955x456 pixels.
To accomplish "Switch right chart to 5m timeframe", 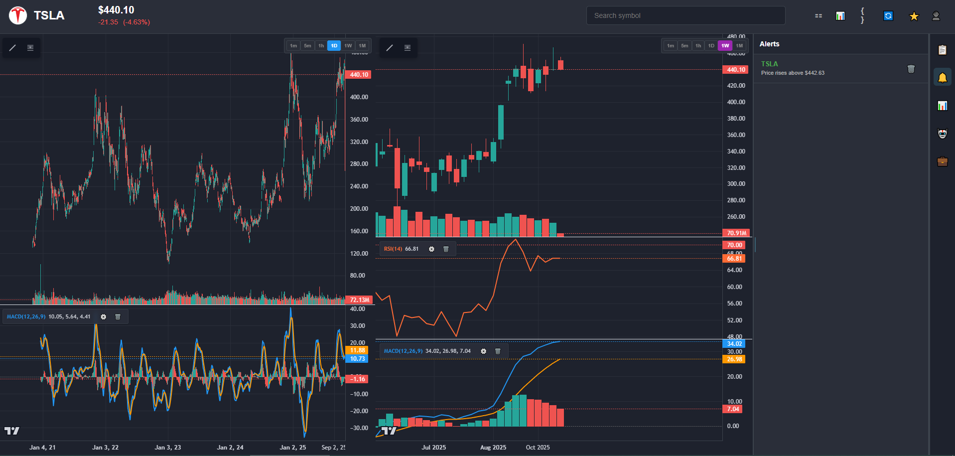I will [684, 46].
